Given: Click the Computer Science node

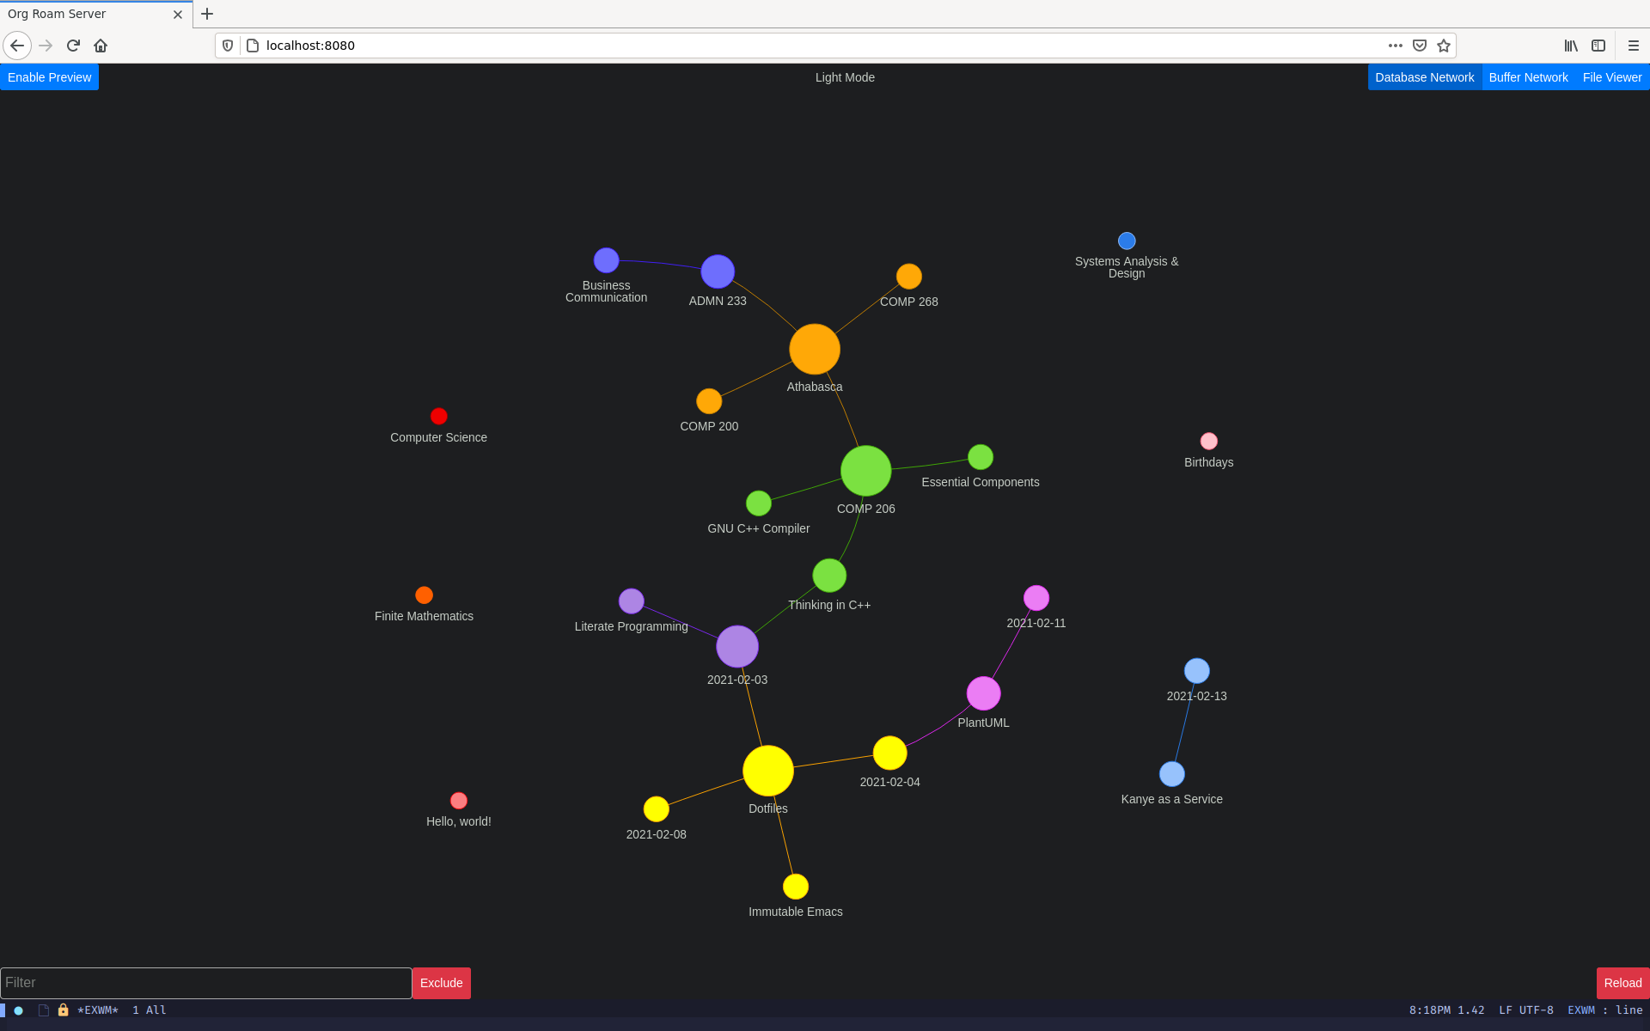Looking at the screenshot, I should click(x=439, y=416).
